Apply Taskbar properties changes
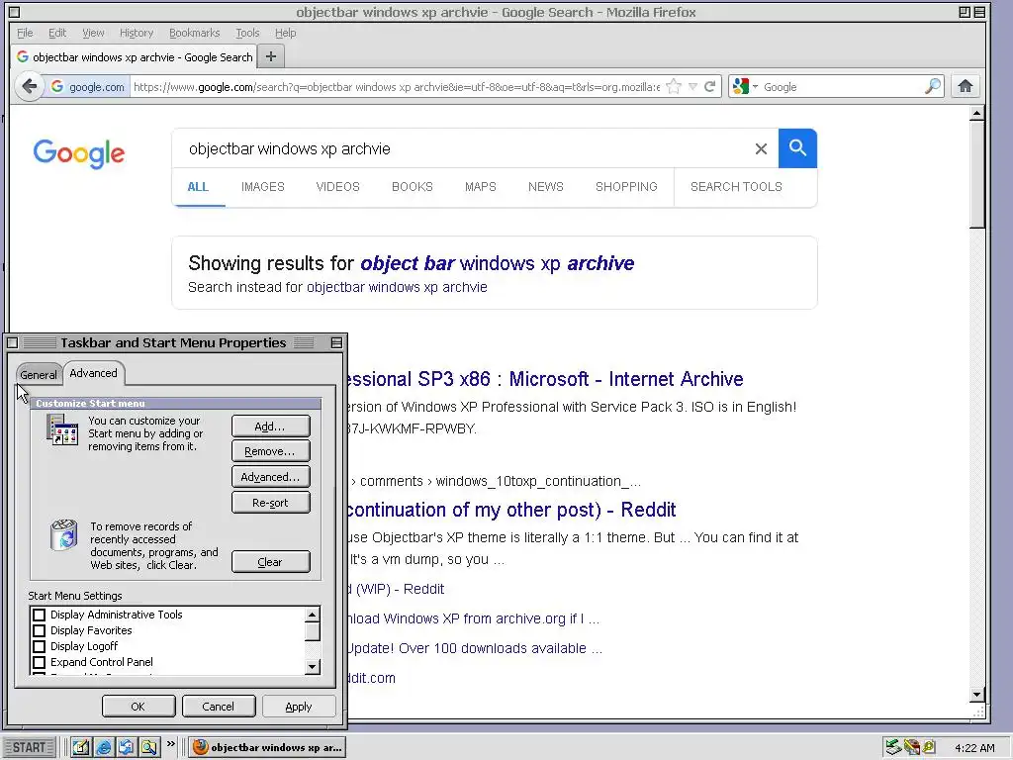This screenshot has height=760, width=1013. click(x=299, y=707)
